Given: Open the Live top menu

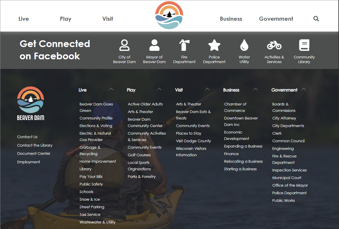Looking at the screenshot, I should pyautogui.click(x=24, y=19).
